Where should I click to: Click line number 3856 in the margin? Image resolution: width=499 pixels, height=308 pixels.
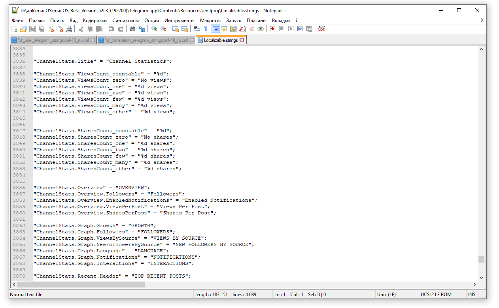click(19, 188)
